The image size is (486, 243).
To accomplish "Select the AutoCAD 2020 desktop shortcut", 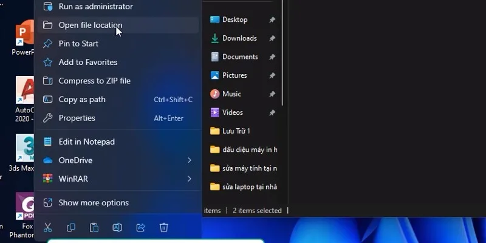I will [24, 99].
